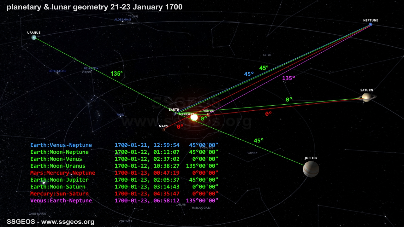Select the Neptune planet
The image size is (404, 227).
(x=371, y=25)
